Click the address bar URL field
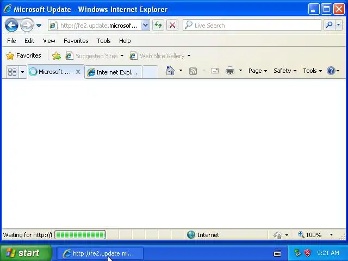 95,26
